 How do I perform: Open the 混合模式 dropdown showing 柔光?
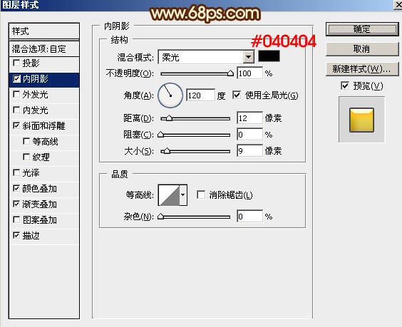coord(206,57)
